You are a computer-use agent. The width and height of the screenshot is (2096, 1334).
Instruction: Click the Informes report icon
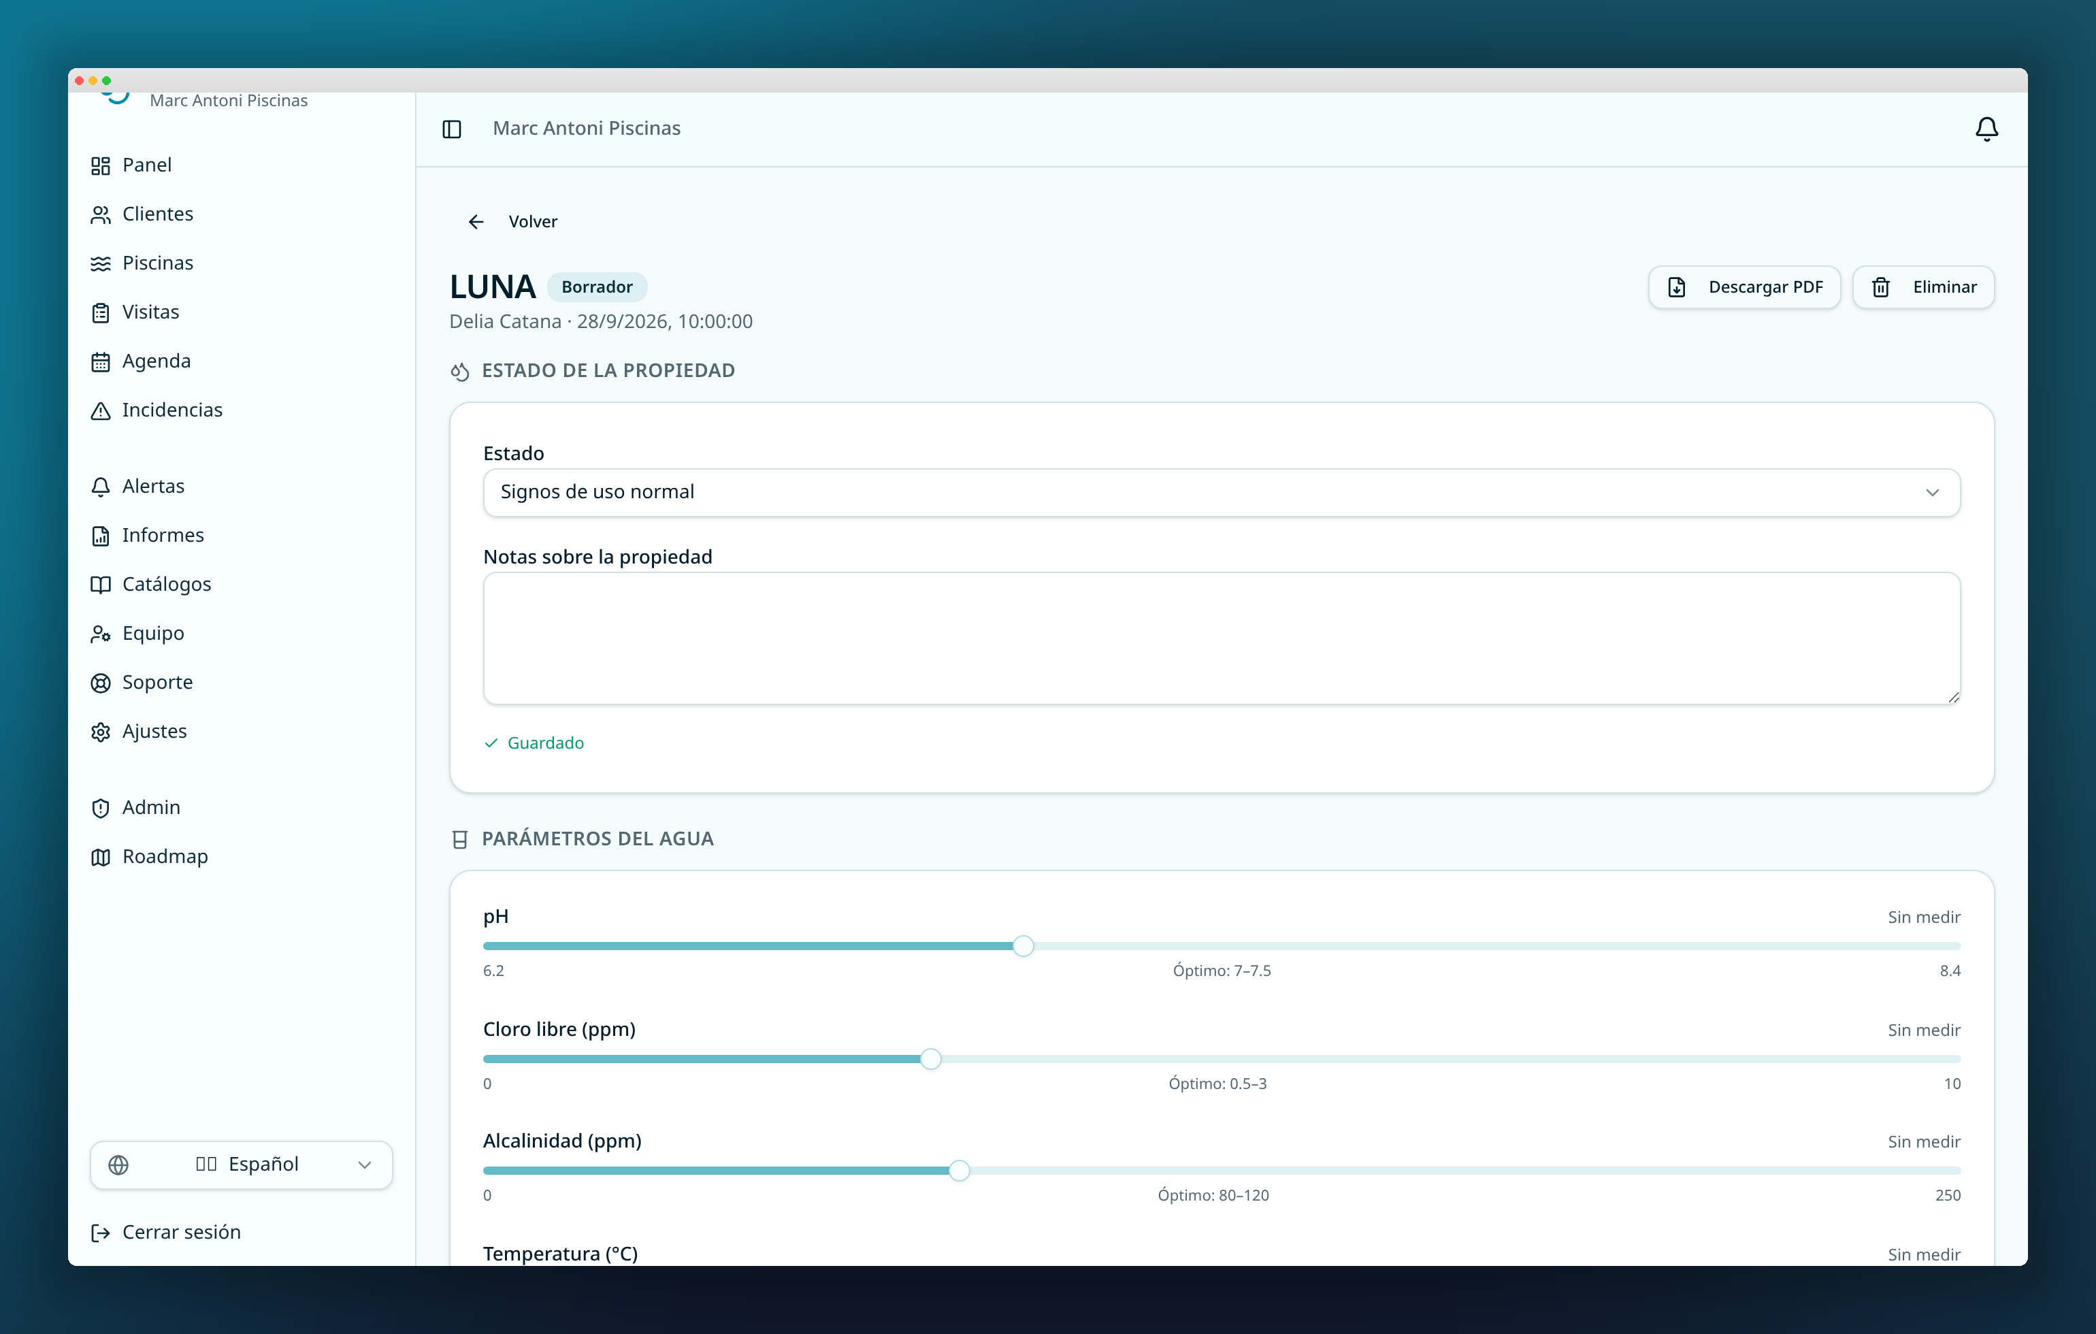click(x=101, y=536)
